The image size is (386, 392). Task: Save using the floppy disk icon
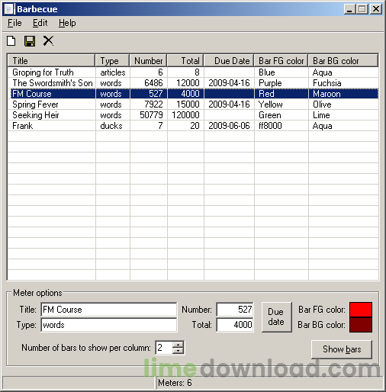[x=30, y=41]
